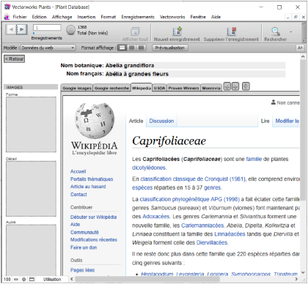The width and height of the screenshot is (308, 284).
Task: Open the Enregistrements menu
Action: (x=138, y=17)
